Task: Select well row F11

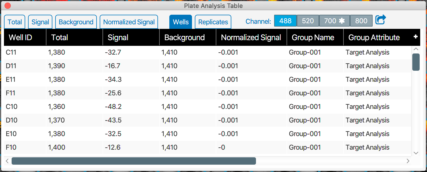Action: pyautogui.click(x=208, y=93)
